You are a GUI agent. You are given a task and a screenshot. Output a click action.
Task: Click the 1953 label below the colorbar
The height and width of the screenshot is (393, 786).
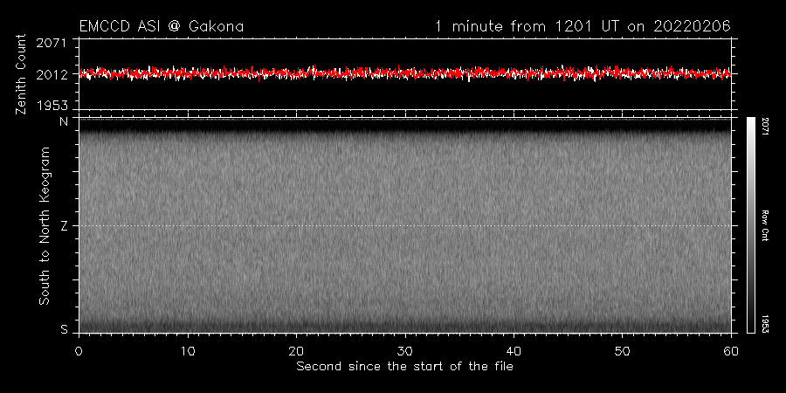point(766,323)
